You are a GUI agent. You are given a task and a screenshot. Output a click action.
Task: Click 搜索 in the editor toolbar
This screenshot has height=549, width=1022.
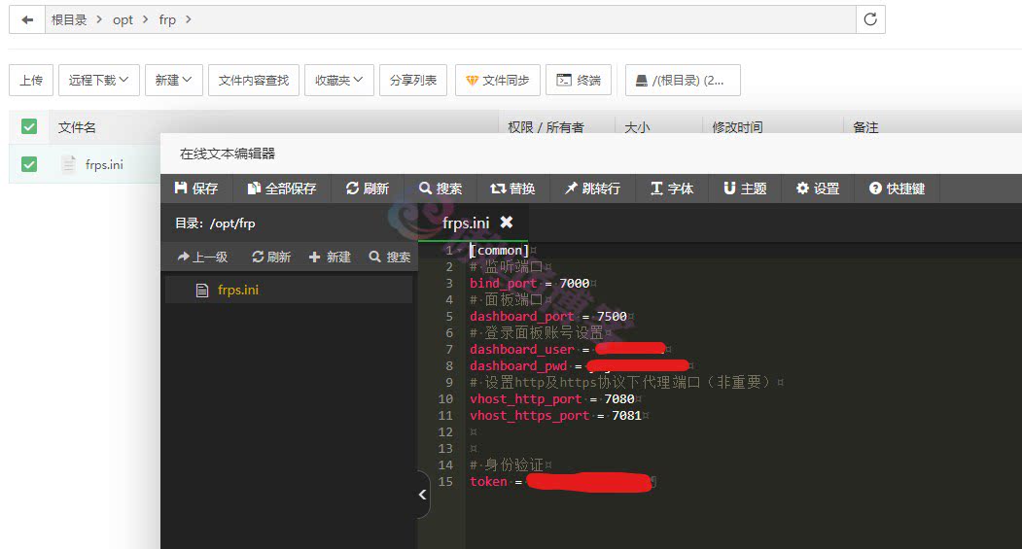point(441,189)
